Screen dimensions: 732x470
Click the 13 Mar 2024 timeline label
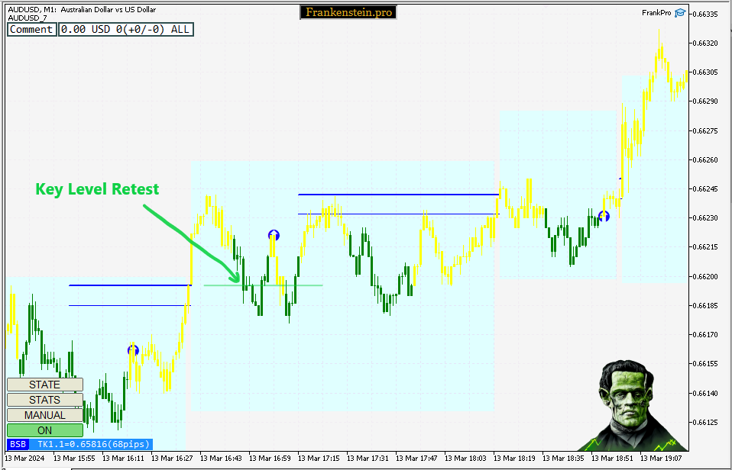tap(23, 458)
